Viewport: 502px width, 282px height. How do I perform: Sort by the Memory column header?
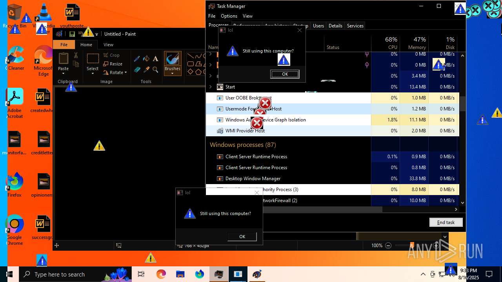pyautogui.click(x=414, y=43)
